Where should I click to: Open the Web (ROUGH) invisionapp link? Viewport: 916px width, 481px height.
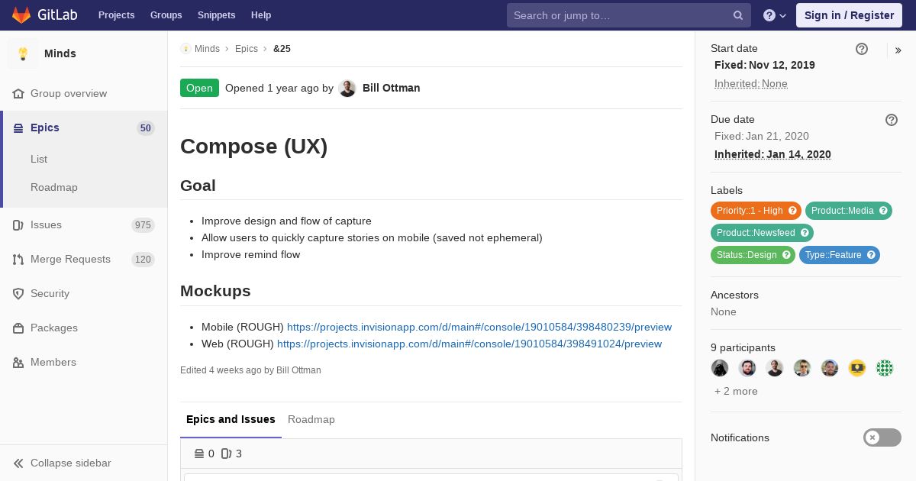click(x=469, y=344)
